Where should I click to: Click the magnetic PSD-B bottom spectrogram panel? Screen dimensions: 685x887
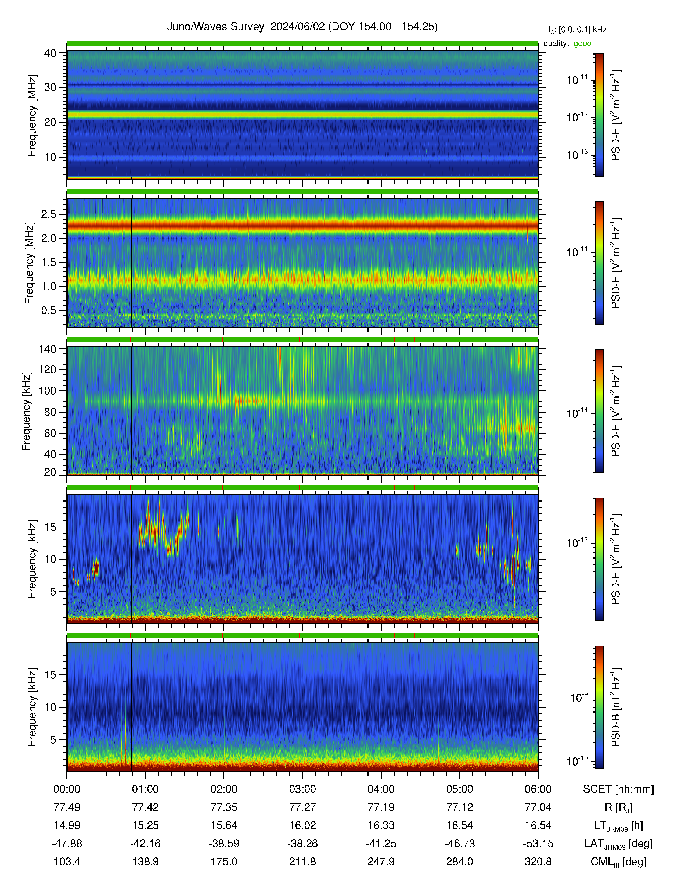pyautogui.click(x=302, y=707)
